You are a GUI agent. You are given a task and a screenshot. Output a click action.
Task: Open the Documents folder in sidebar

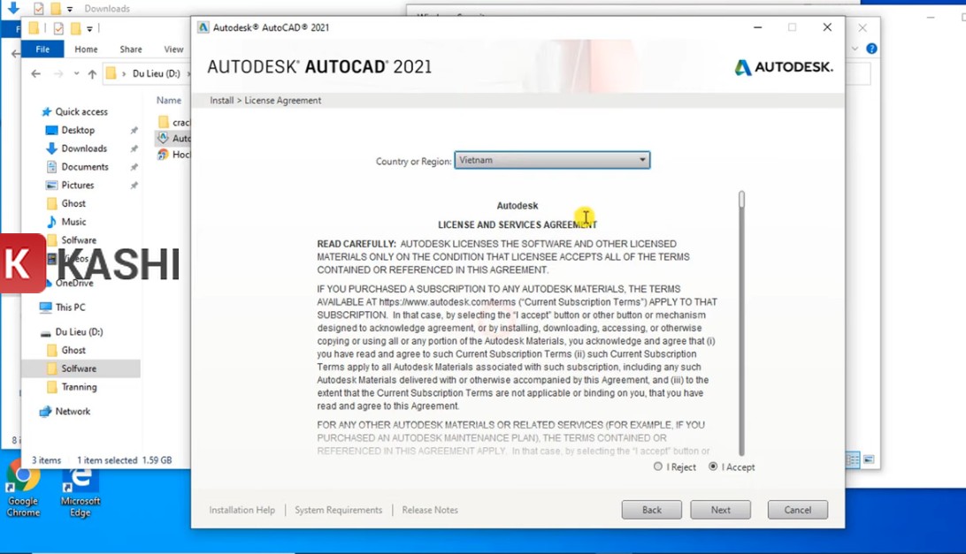click(85, 167)
